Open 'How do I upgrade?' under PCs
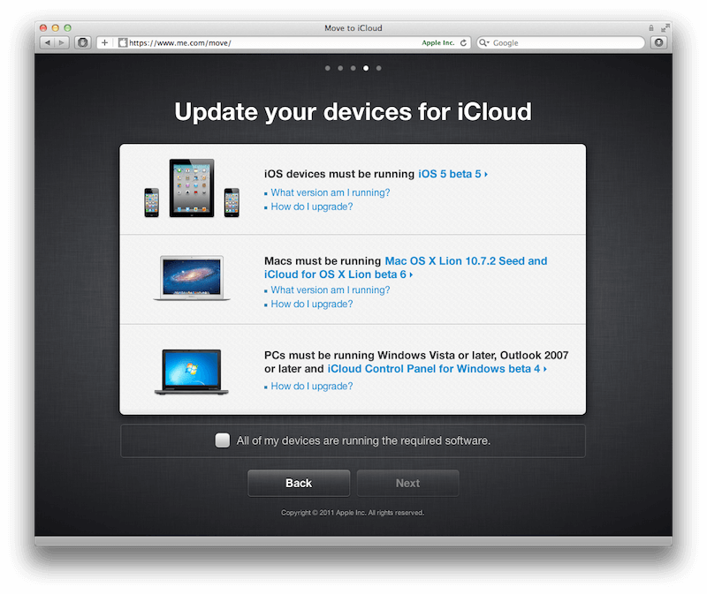This screenshot has height=594, width=707. [x=312, y=387]
